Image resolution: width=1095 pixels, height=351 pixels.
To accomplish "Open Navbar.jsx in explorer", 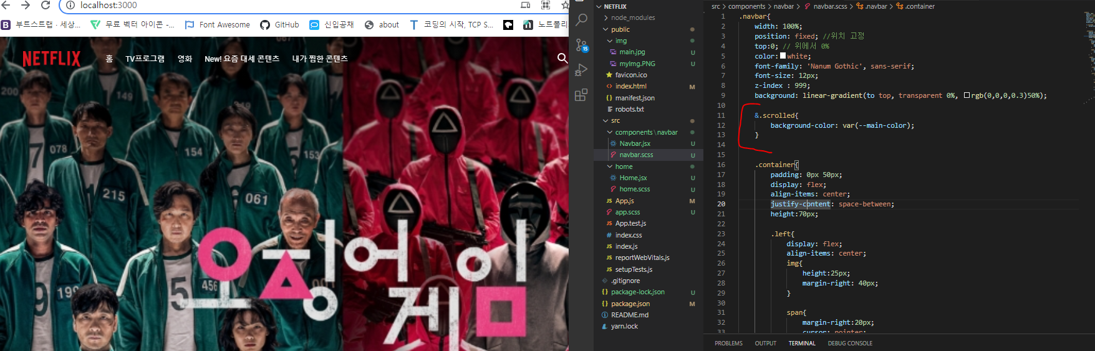I will click(x=635, y=143).
